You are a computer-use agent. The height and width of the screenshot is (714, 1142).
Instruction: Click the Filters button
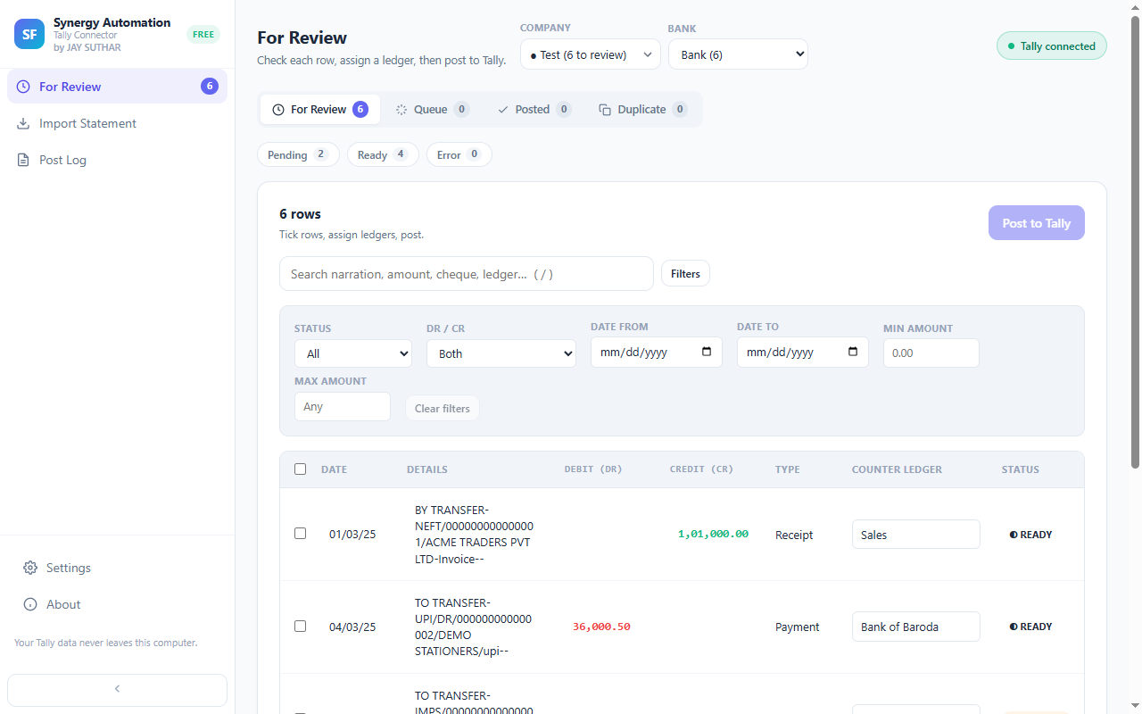click(x=685, y=273)
